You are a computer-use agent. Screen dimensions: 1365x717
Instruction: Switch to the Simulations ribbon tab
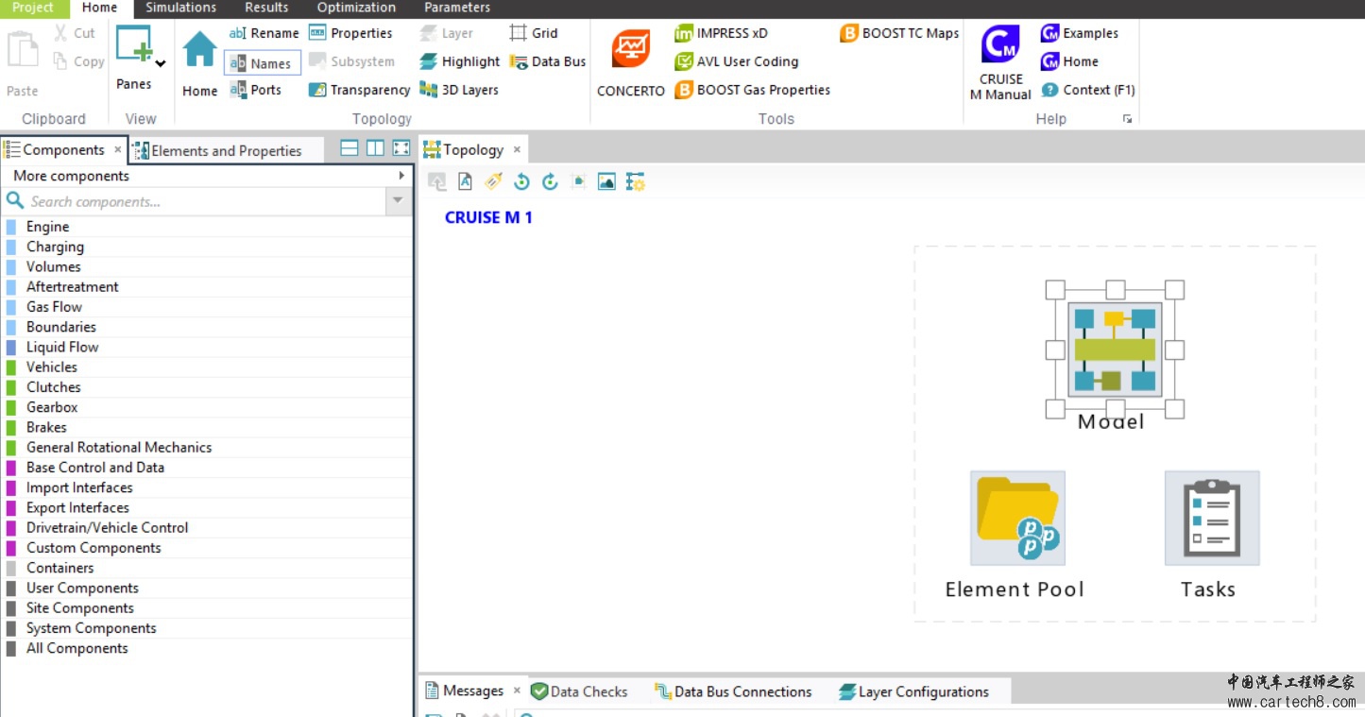pos(180,8)
